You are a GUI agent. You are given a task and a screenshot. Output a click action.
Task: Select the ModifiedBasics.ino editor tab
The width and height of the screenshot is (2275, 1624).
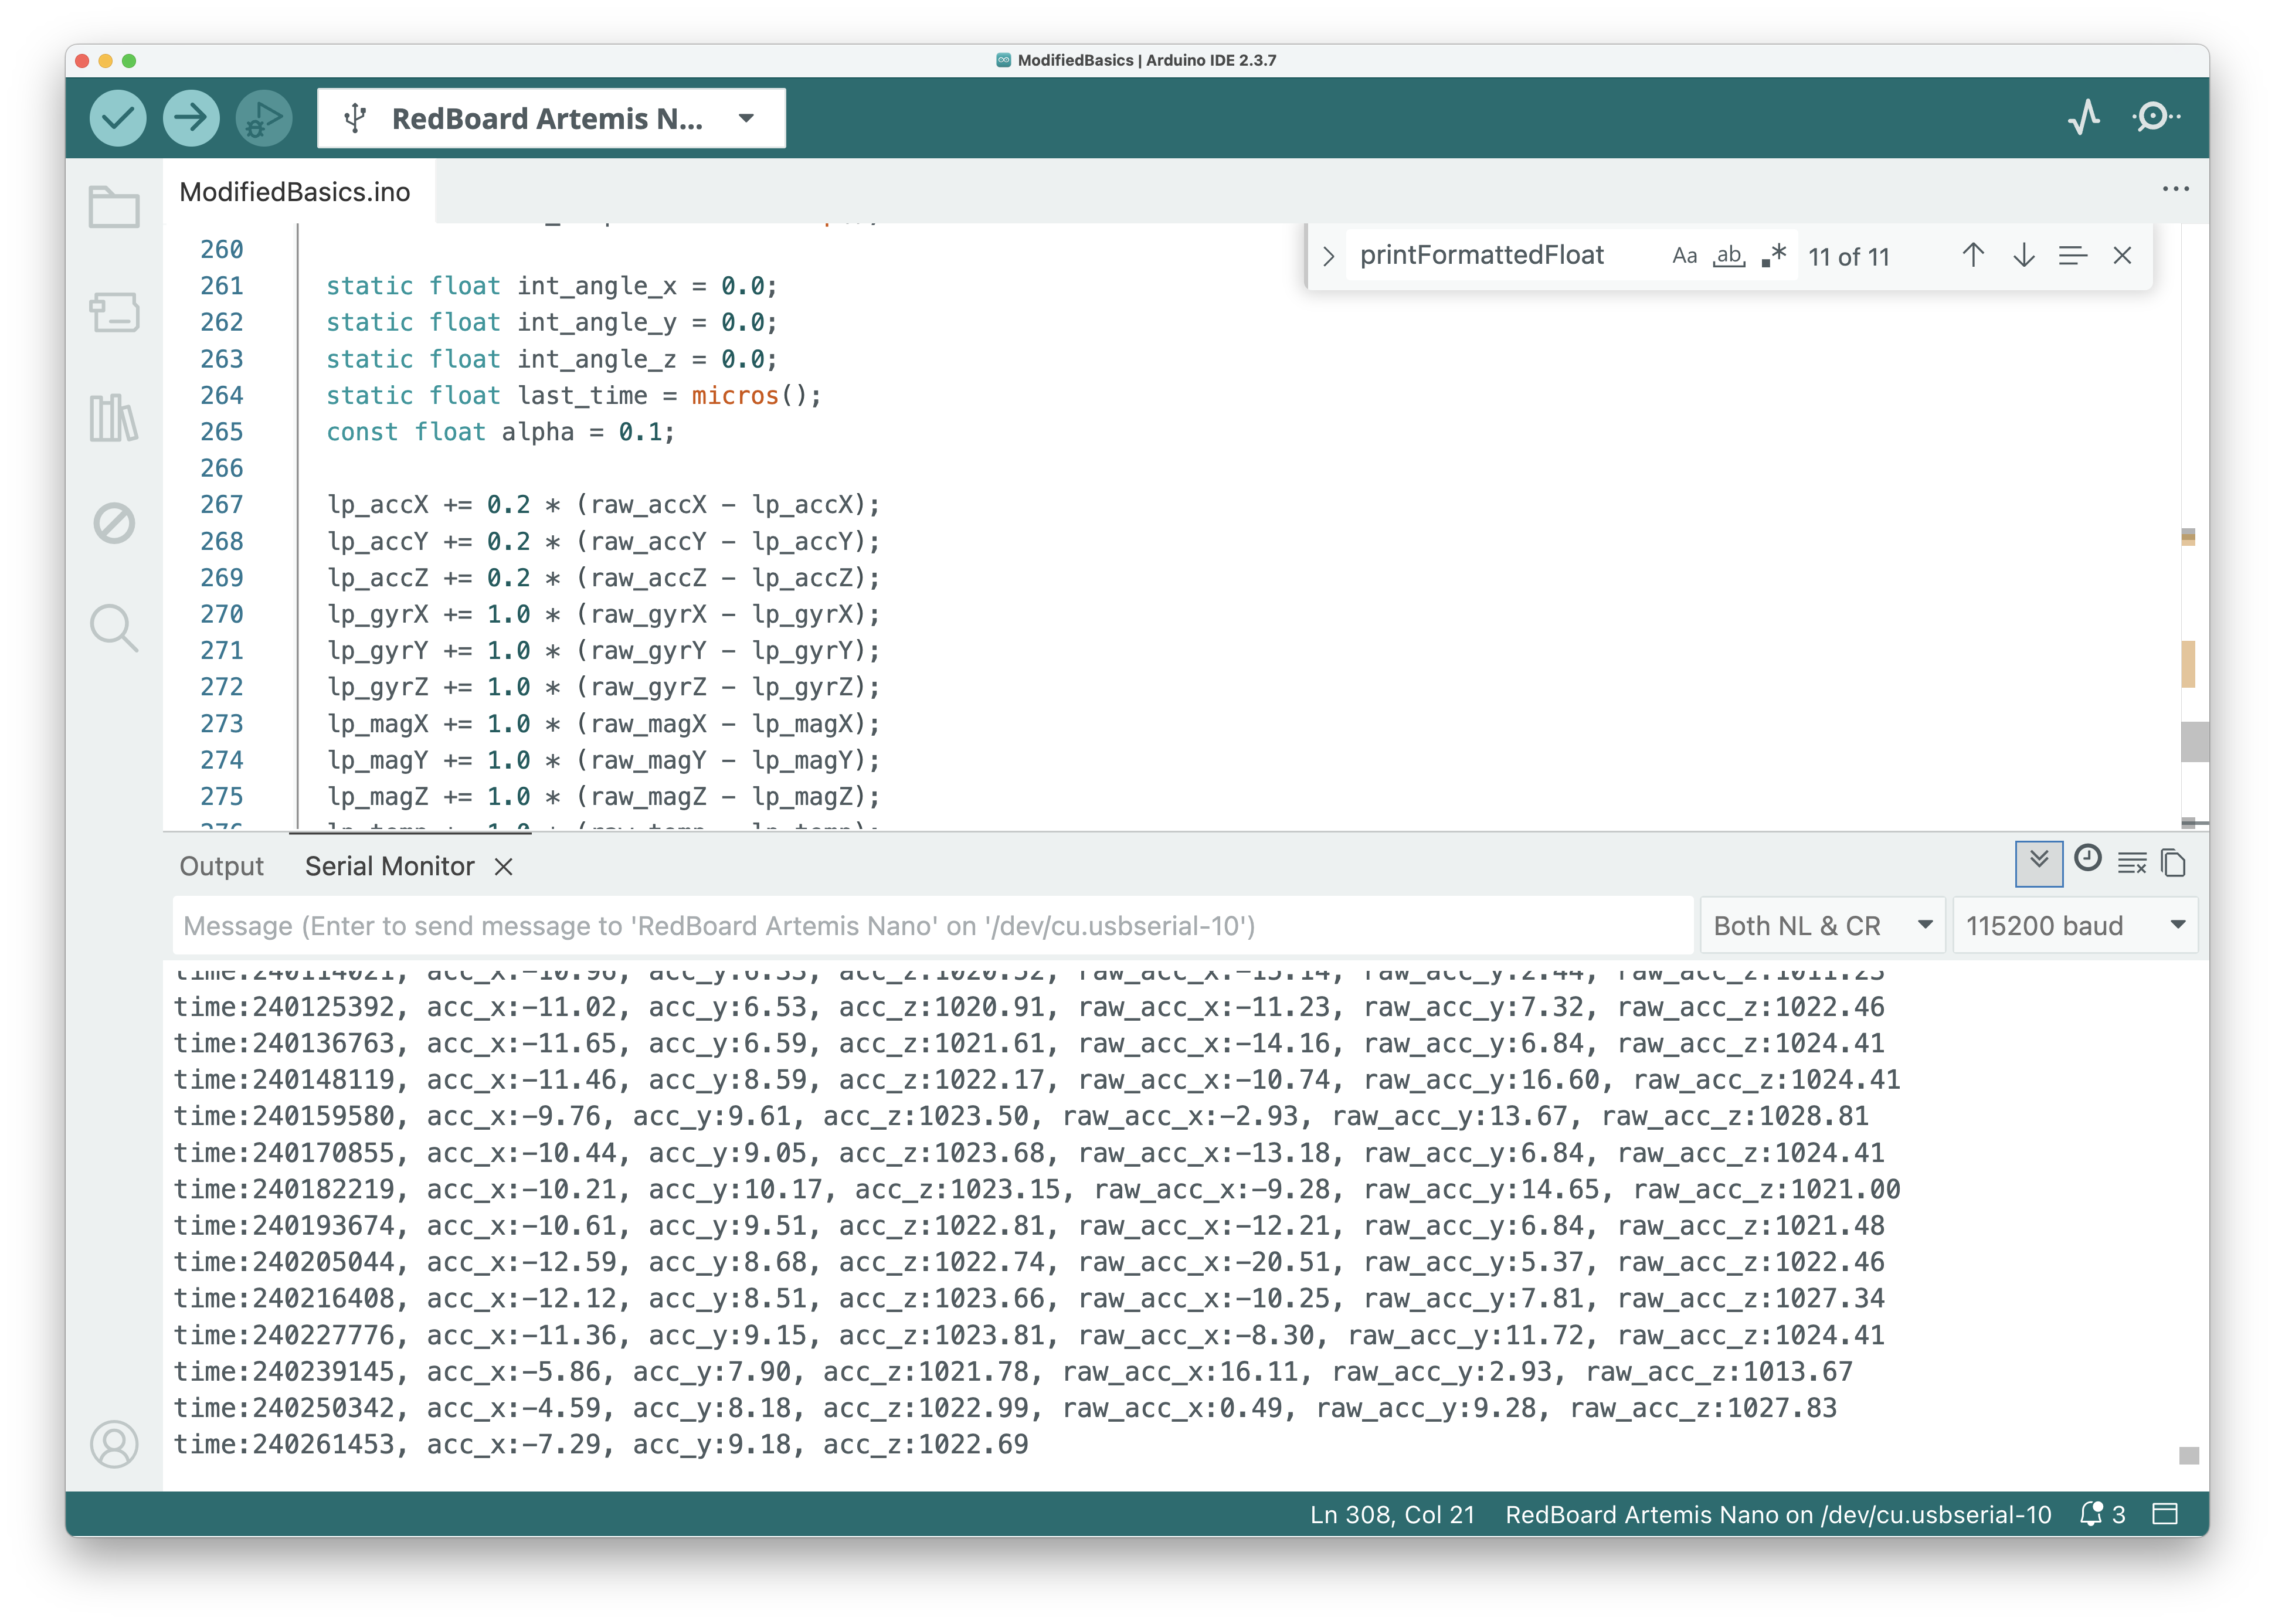pyautogui.click(x=294, y=191)
